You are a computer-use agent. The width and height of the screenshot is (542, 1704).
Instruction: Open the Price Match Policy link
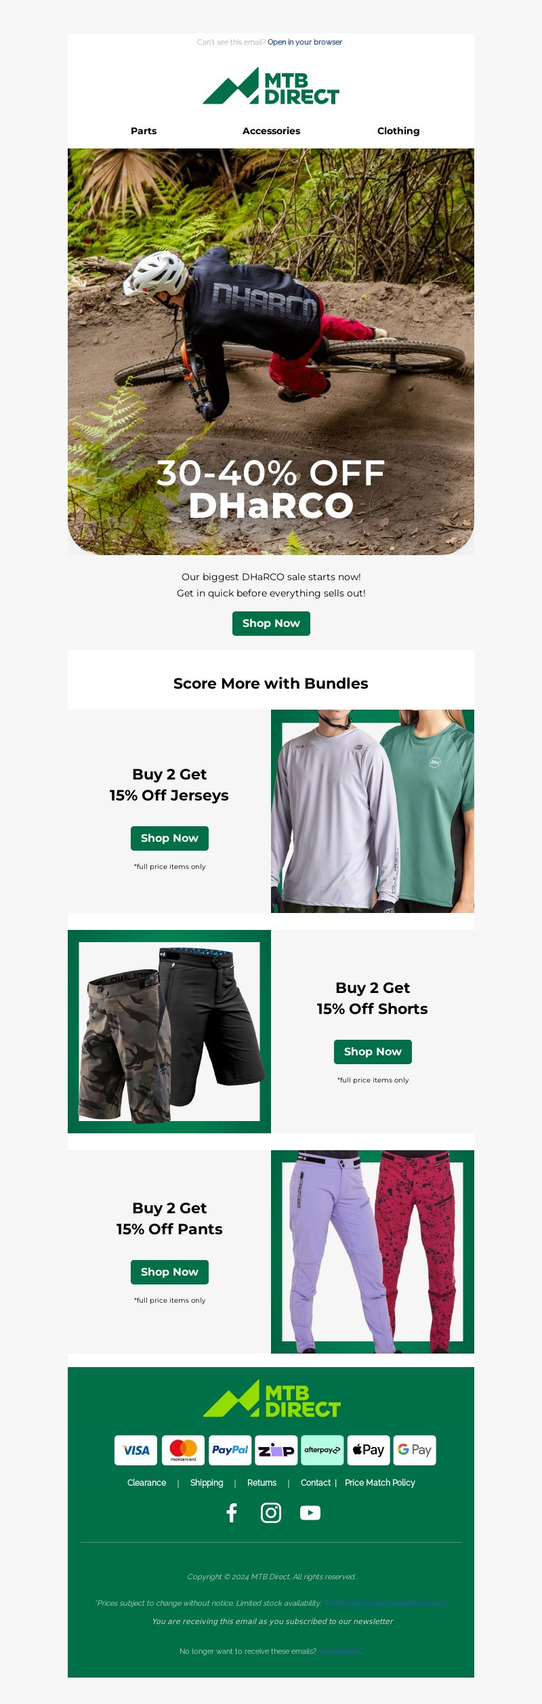(380, 1482)
